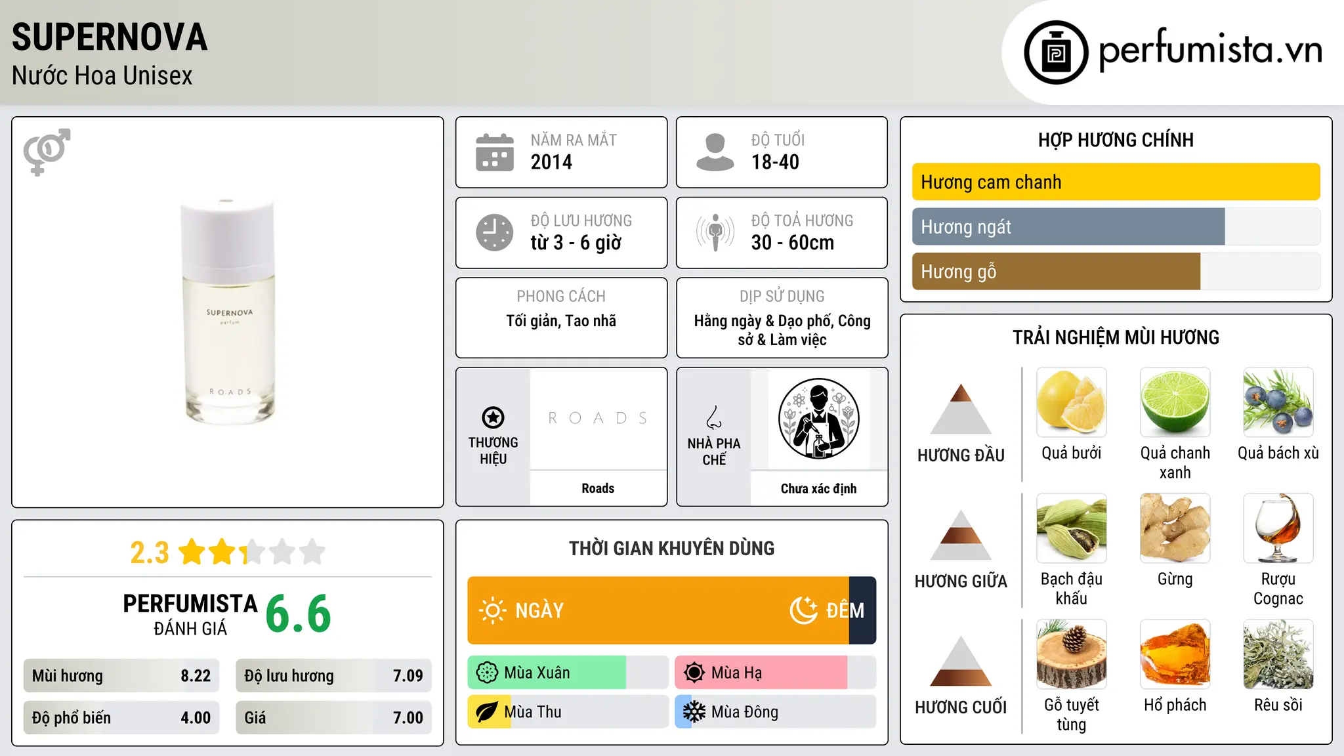The width and height of the screenshot is (1344, 756).
Task: Click the Nước Hoa Unisex subtitle
Action: 102,75
